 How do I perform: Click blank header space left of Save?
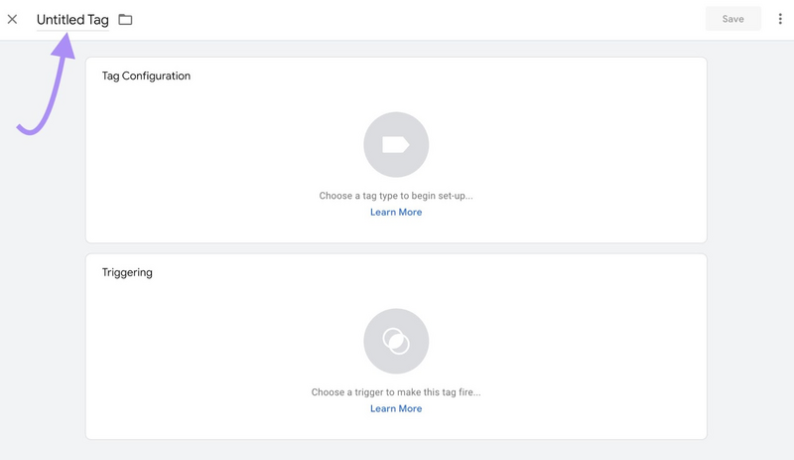[447, 20]
